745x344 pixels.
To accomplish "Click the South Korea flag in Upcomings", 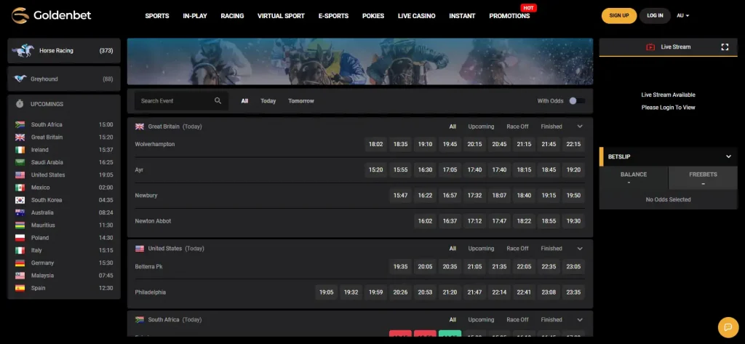I will [x=20, y=200].
